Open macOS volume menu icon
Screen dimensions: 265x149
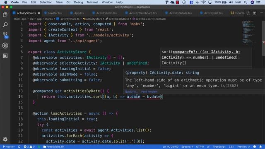pyautogui.click(x=231, y=2)
